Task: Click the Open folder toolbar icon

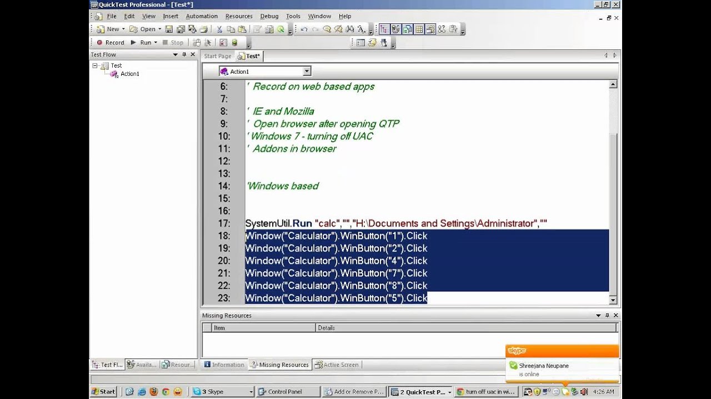Action: coord(133,29)
